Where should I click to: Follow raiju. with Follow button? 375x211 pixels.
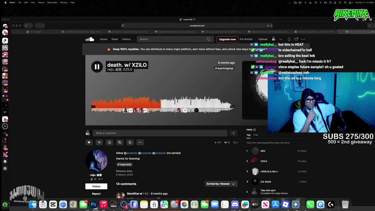(x=96, y=186)
